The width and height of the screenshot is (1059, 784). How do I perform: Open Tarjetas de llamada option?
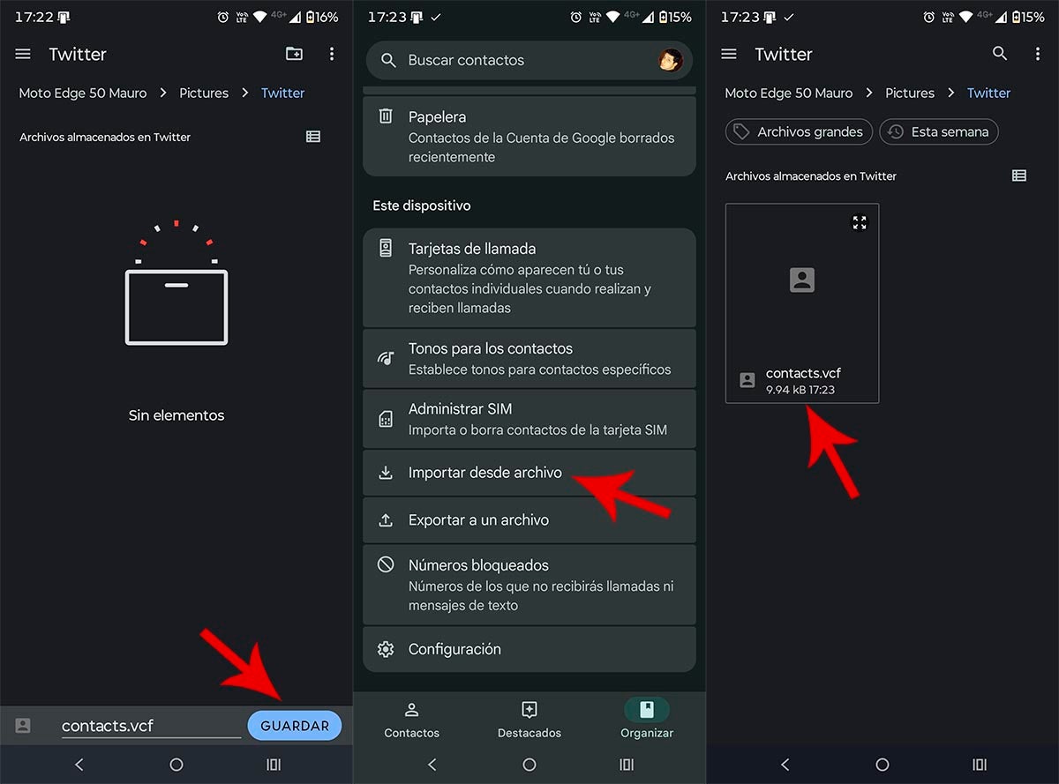pos(529,278)
